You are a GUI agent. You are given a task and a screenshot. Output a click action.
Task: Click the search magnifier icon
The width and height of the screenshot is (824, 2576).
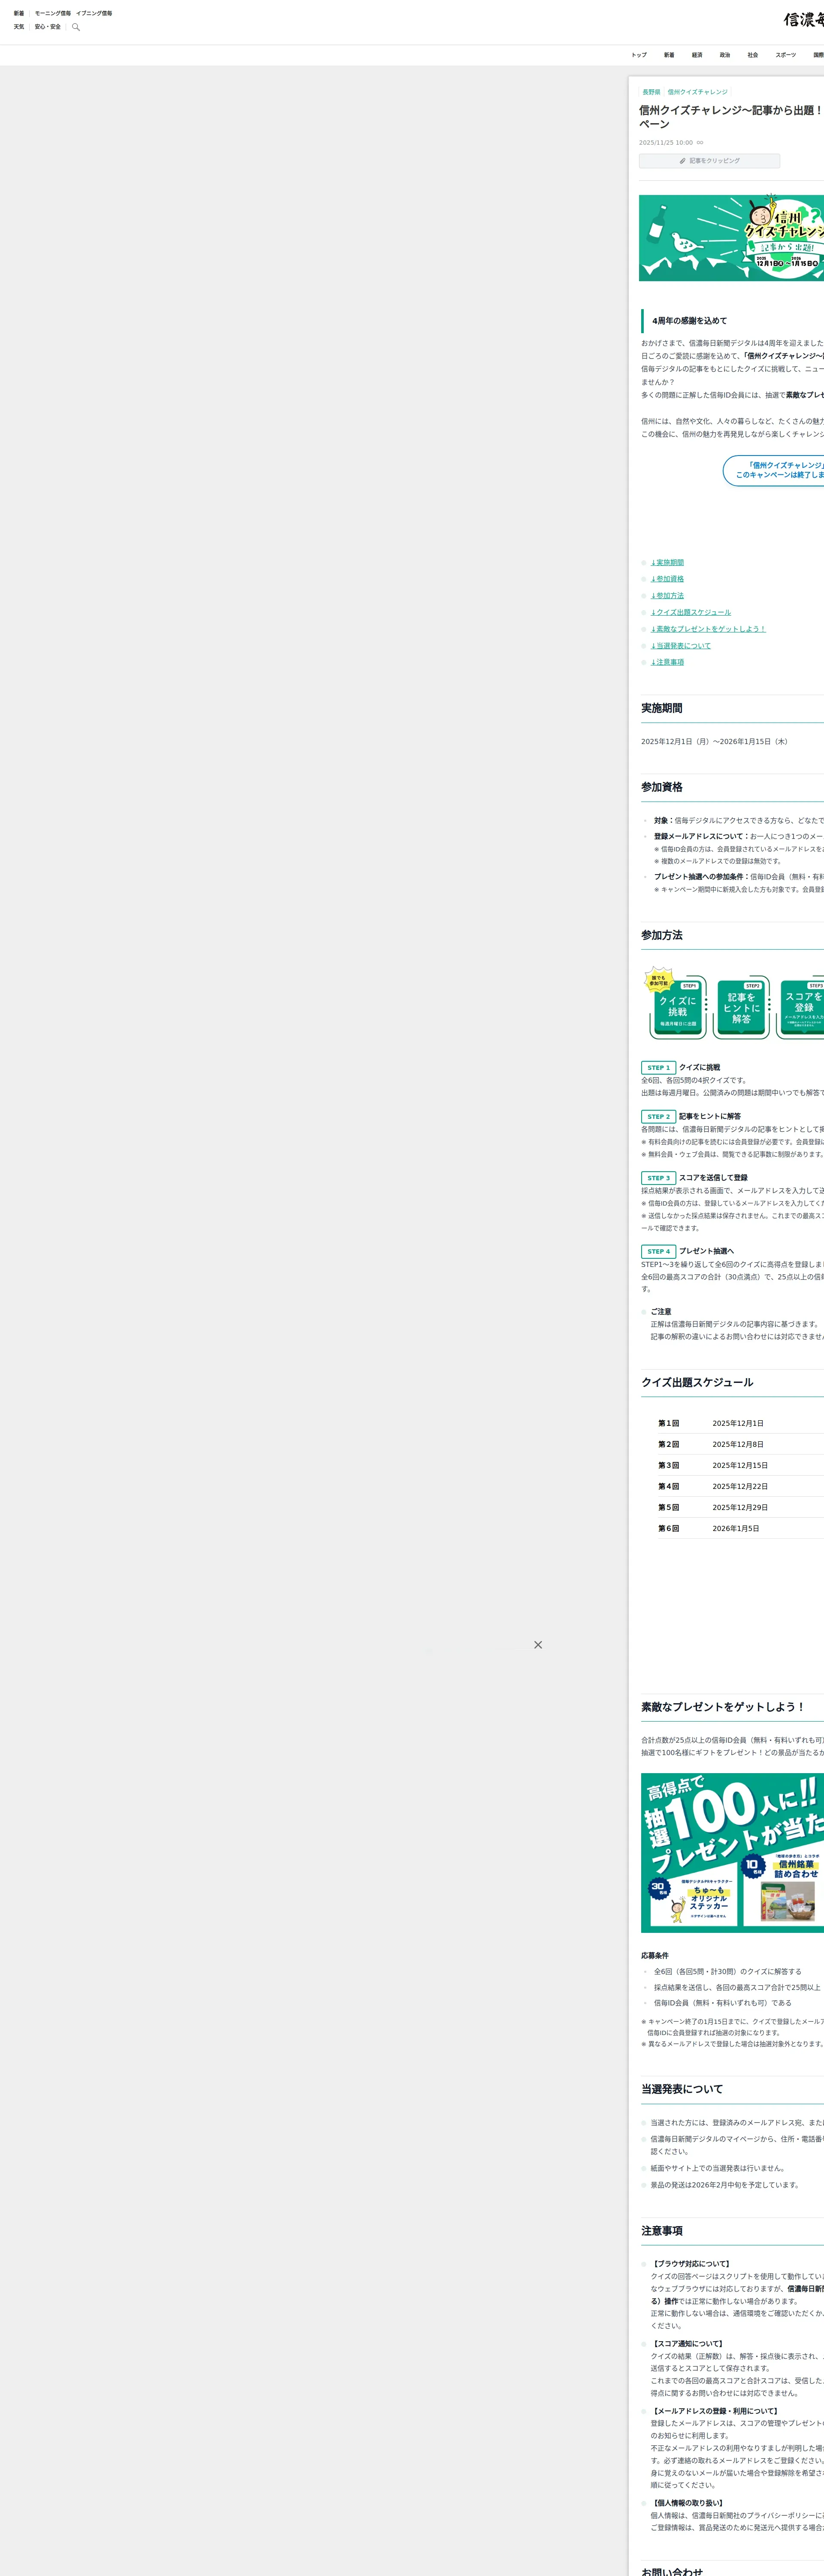pyautogui.click(x=76, y=27)
